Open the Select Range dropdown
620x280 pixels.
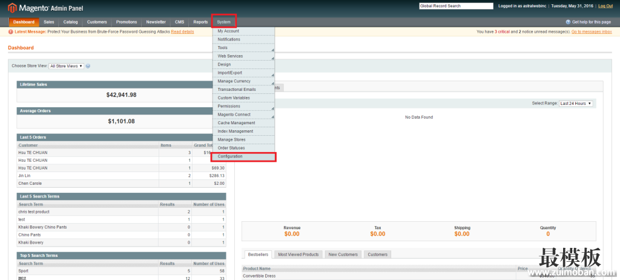click(575, 104)
